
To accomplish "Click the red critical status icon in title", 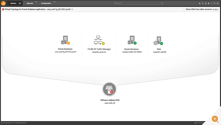I will pos(3,9).
